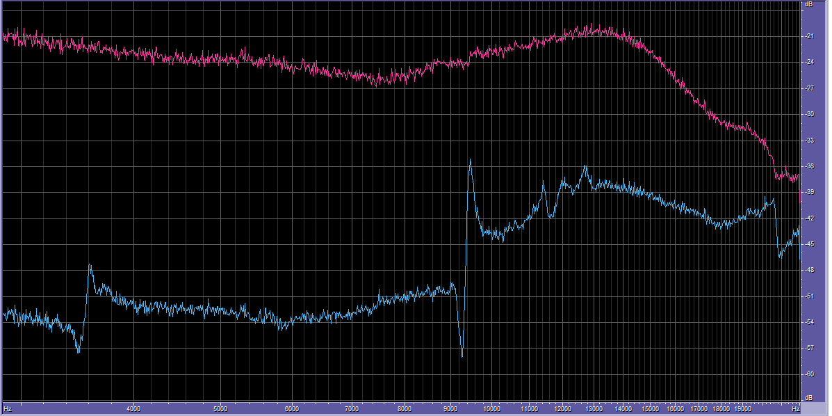Click the -27 dB level label
Image resolution: width=832 pixels, height=416 pixels.
[810, 89]
